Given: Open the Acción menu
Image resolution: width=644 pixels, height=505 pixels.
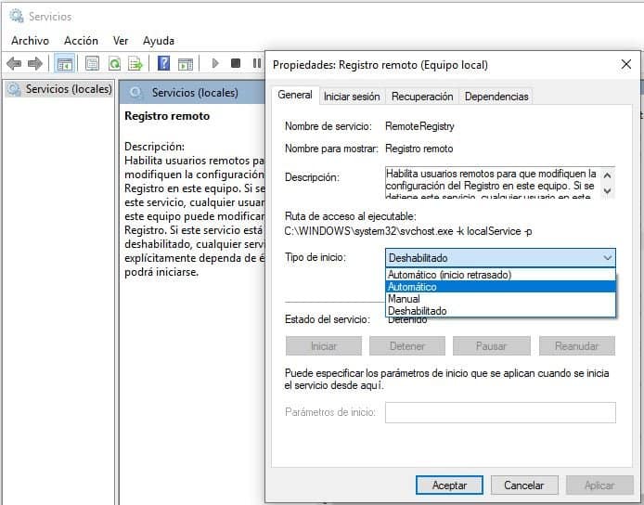Looking at the screenshot, I should pyautogui.click(x=81, y=41).
